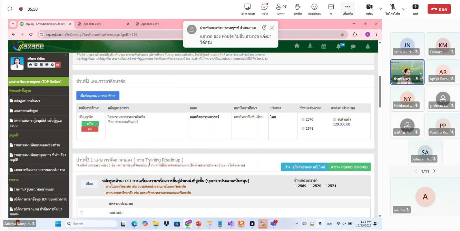Check the 2569 box for CS1 course

295,186
